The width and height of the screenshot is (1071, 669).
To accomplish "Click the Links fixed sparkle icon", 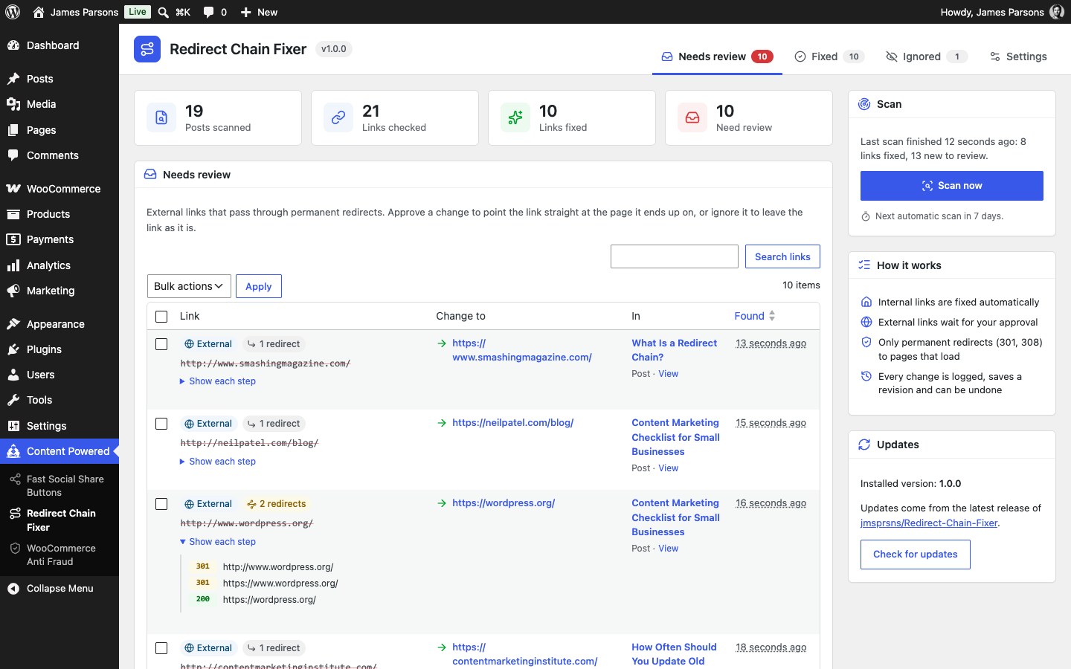I will tap(515, 117).
